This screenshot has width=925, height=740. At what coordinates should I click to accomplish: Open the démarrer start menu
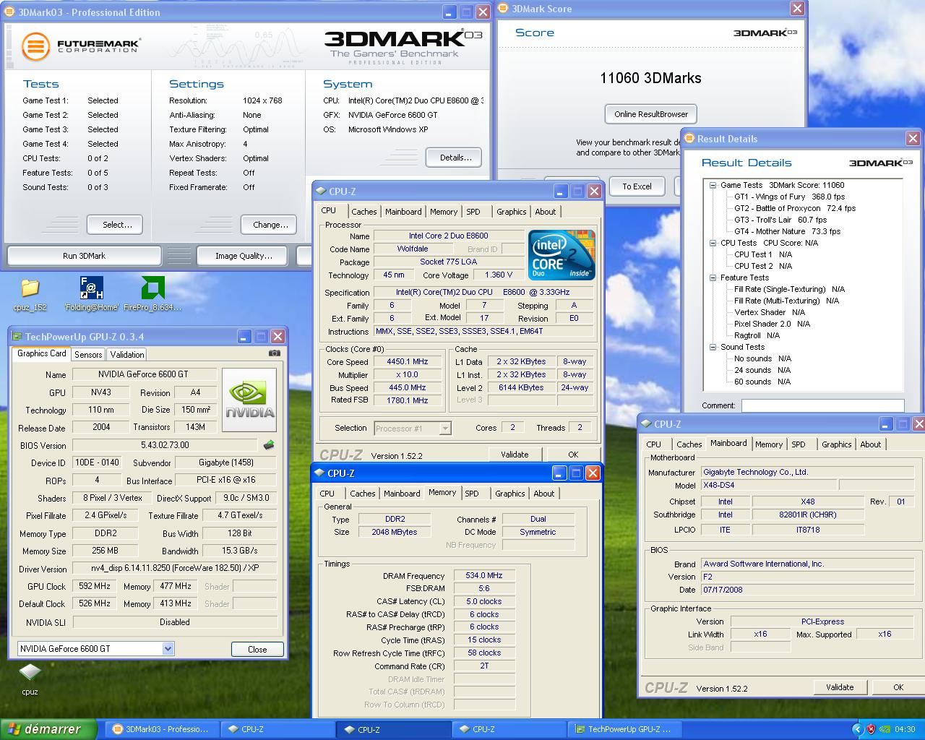48,729
